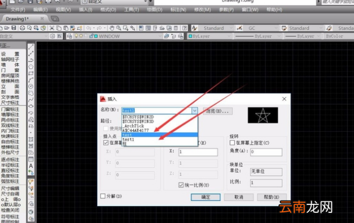Open the 格式(O) menu
Viewport: 354px width, 223px height.
108,10
